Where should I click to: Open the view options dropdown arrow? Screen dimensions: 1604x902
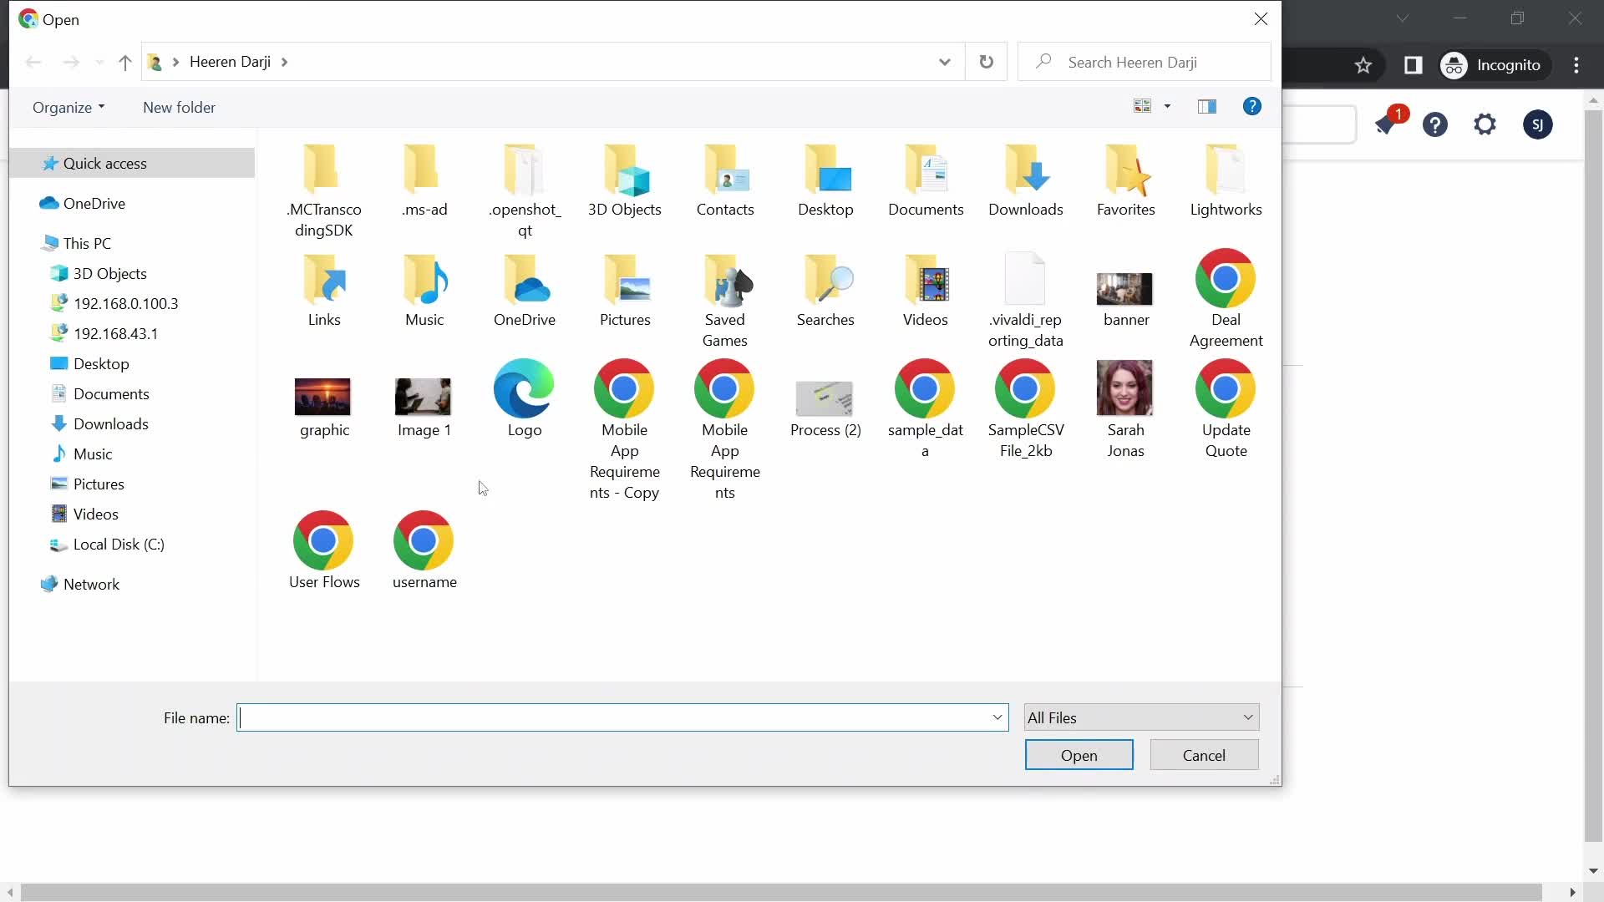[x=1168, y=106]
